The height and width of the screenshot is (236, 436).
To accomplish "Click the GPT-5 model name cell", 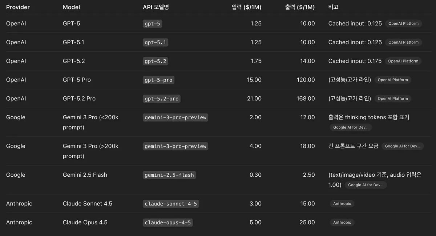I will coord(71,23).
